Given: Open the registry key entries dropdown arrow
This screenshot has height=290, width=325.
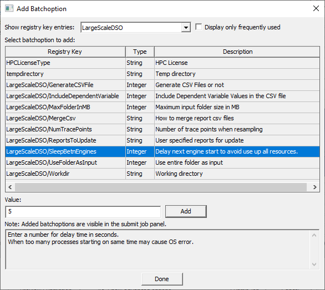Looking at the screenshot, I should tap(186, 27).
